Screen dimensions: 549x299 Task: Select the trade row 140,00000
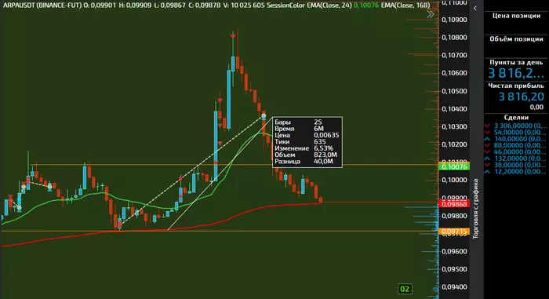pos(516,139)
